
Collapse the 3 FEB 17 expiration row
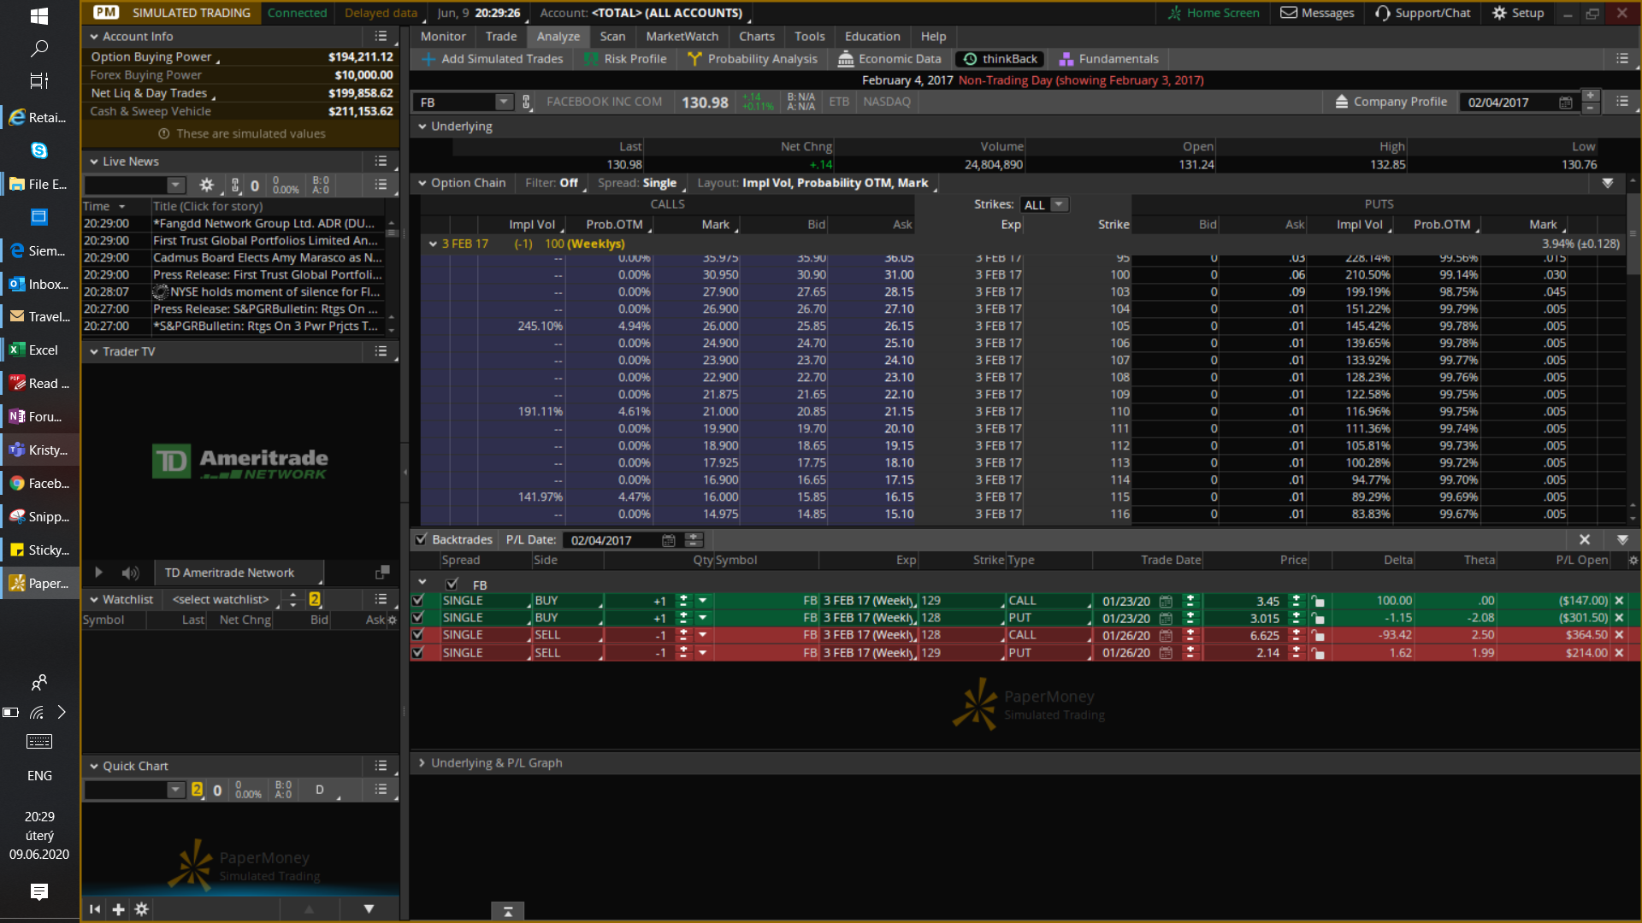point(433,244)
